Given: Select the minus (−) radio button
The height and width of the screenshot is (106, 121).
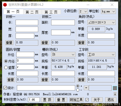Looking at the screenshot, I should pyautogui.click(x=78, y=90).
